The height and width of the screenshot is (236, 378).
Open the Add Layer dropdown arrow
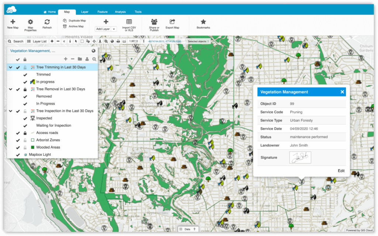coord(114,29)
